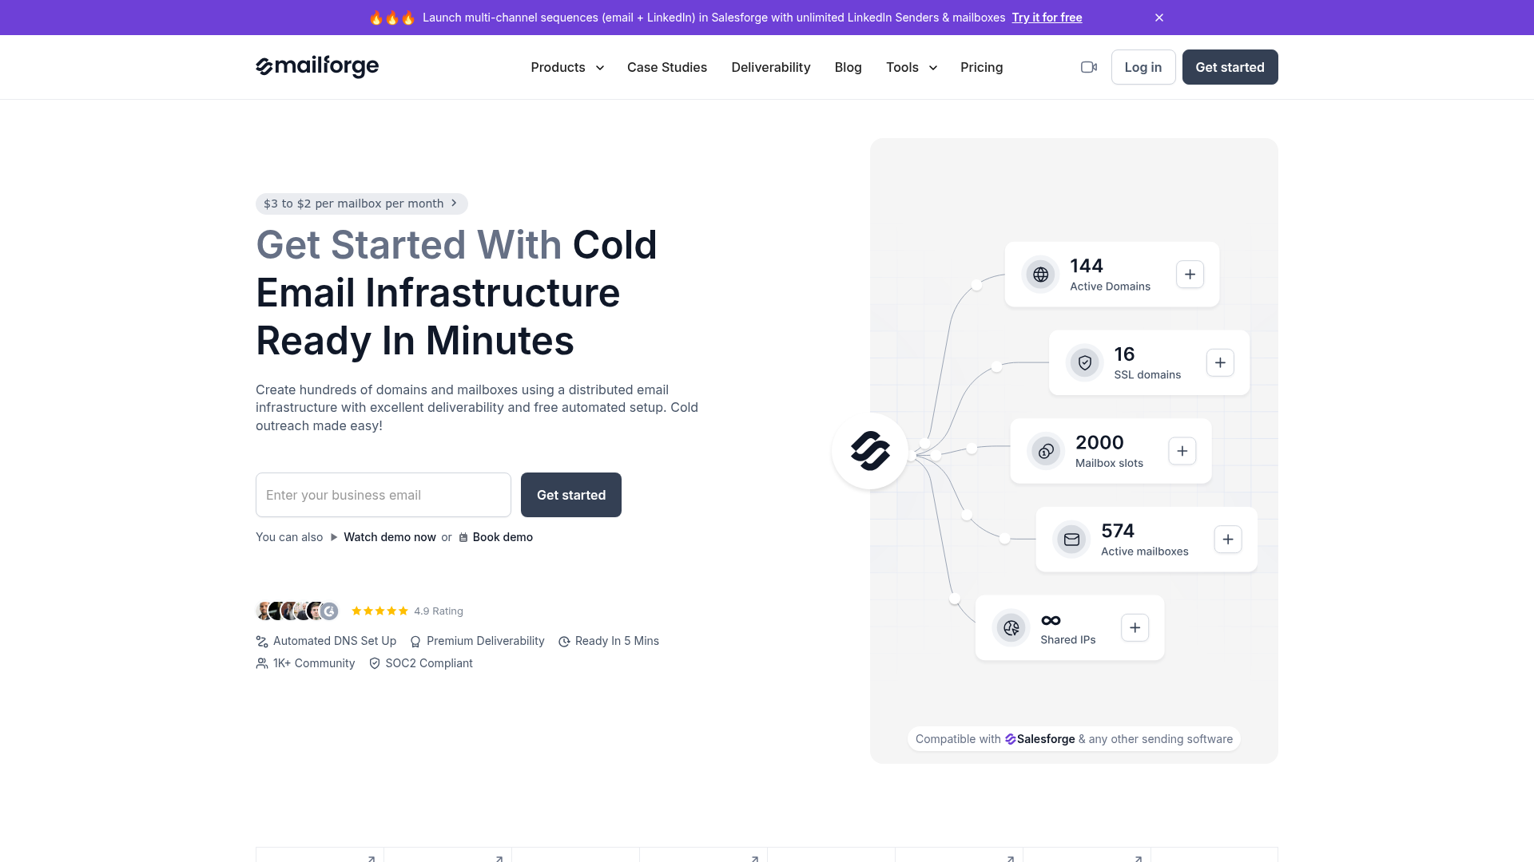Click the Shared IPs card icon
The width and height of the screenshot is (1534, 862).
[1011, 628]
